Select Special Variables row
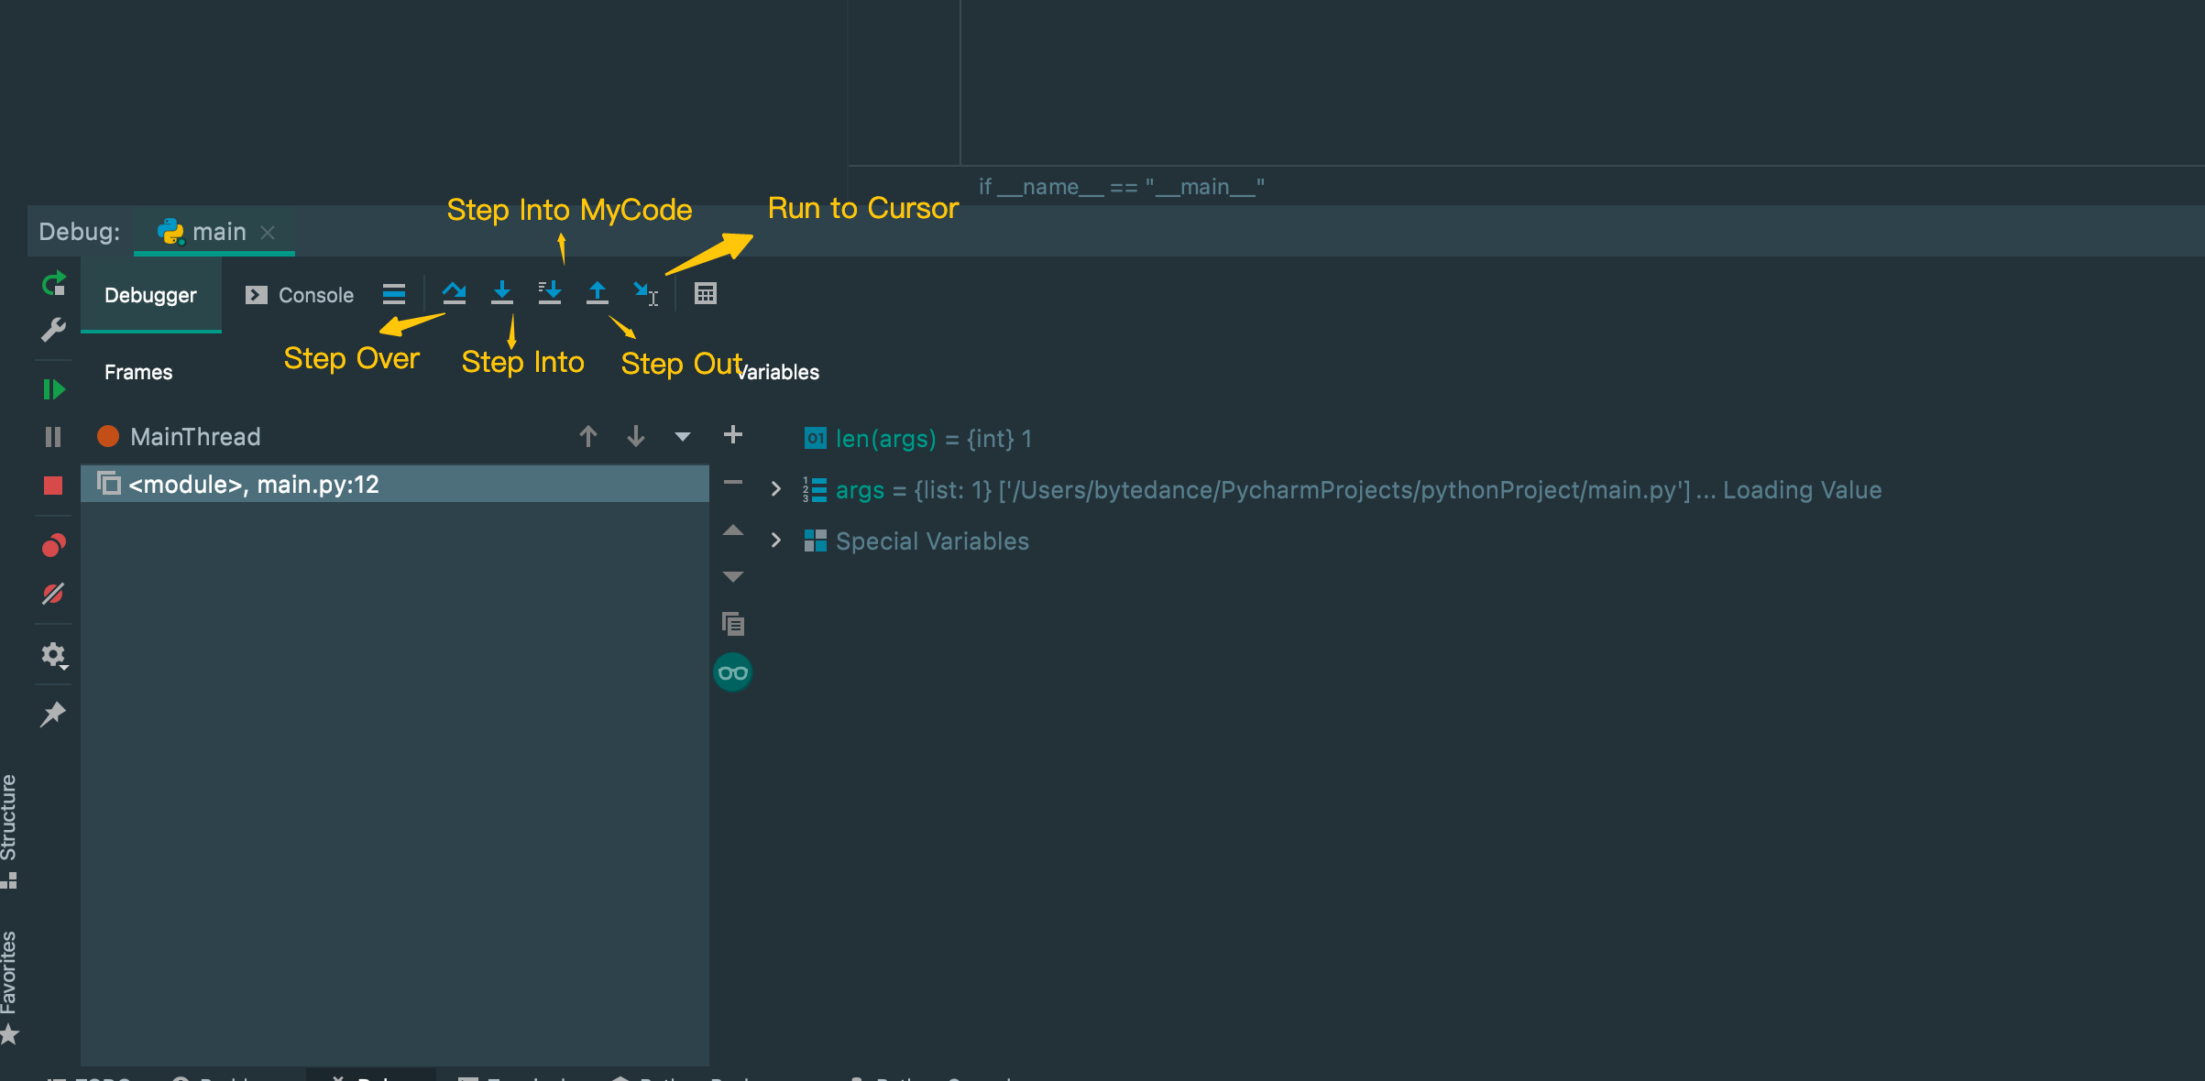This screenshot has height=1081, width=2205. pos(916,541)
